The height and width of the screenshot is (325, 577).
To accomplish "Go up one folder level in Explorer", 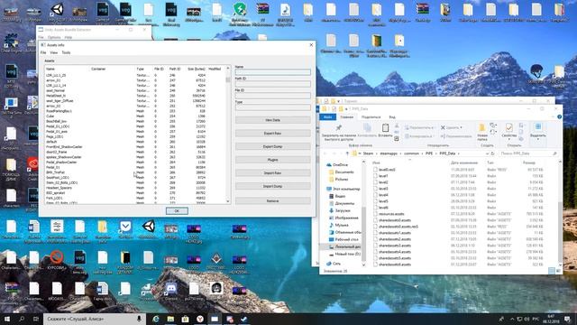I will 347,153.
